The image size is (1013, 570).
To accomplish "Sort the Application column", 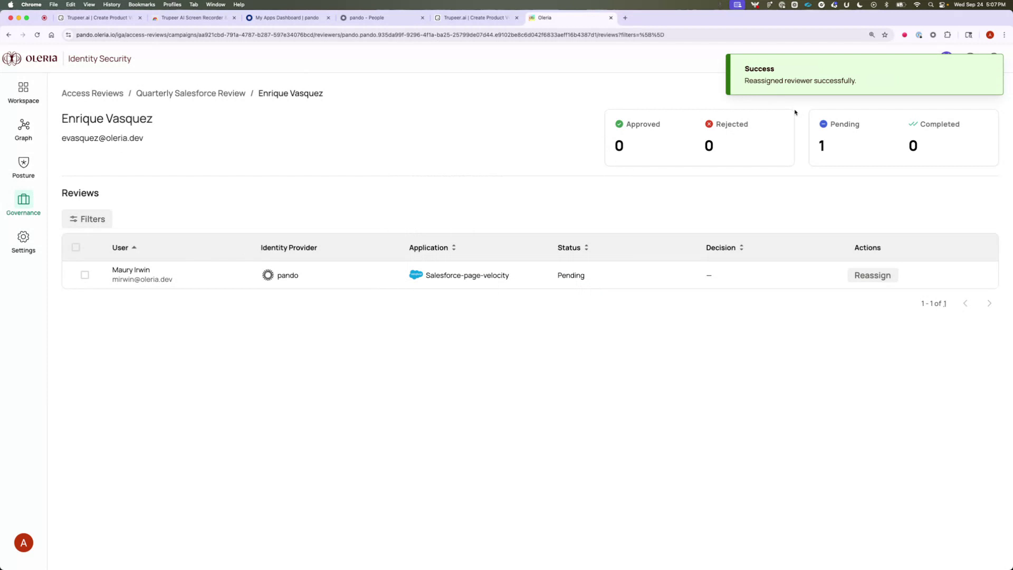I will (453, 247).
